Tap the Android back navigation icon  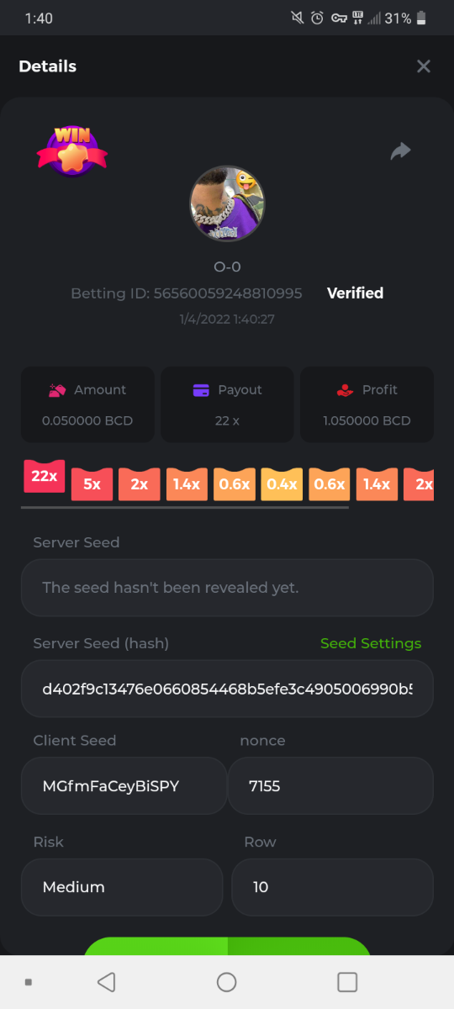(x=106, y=982)
